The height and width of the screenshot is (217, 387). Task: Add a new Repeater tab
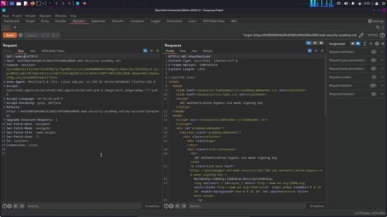pyautogui.click(x=15, y=27)
